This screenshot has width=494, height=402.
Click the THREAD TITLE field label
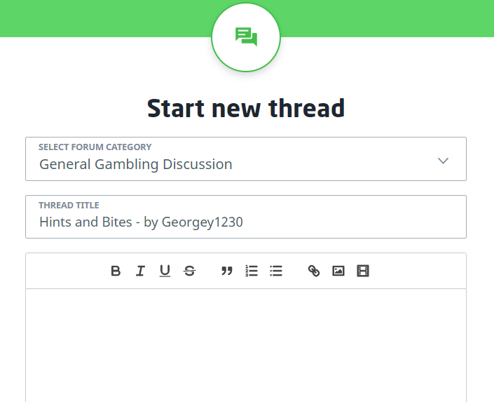point(69,206)
